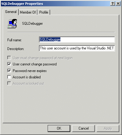Screen dimensions: 122x135
Task: Click the "Full name:" label
Action: 14,40
